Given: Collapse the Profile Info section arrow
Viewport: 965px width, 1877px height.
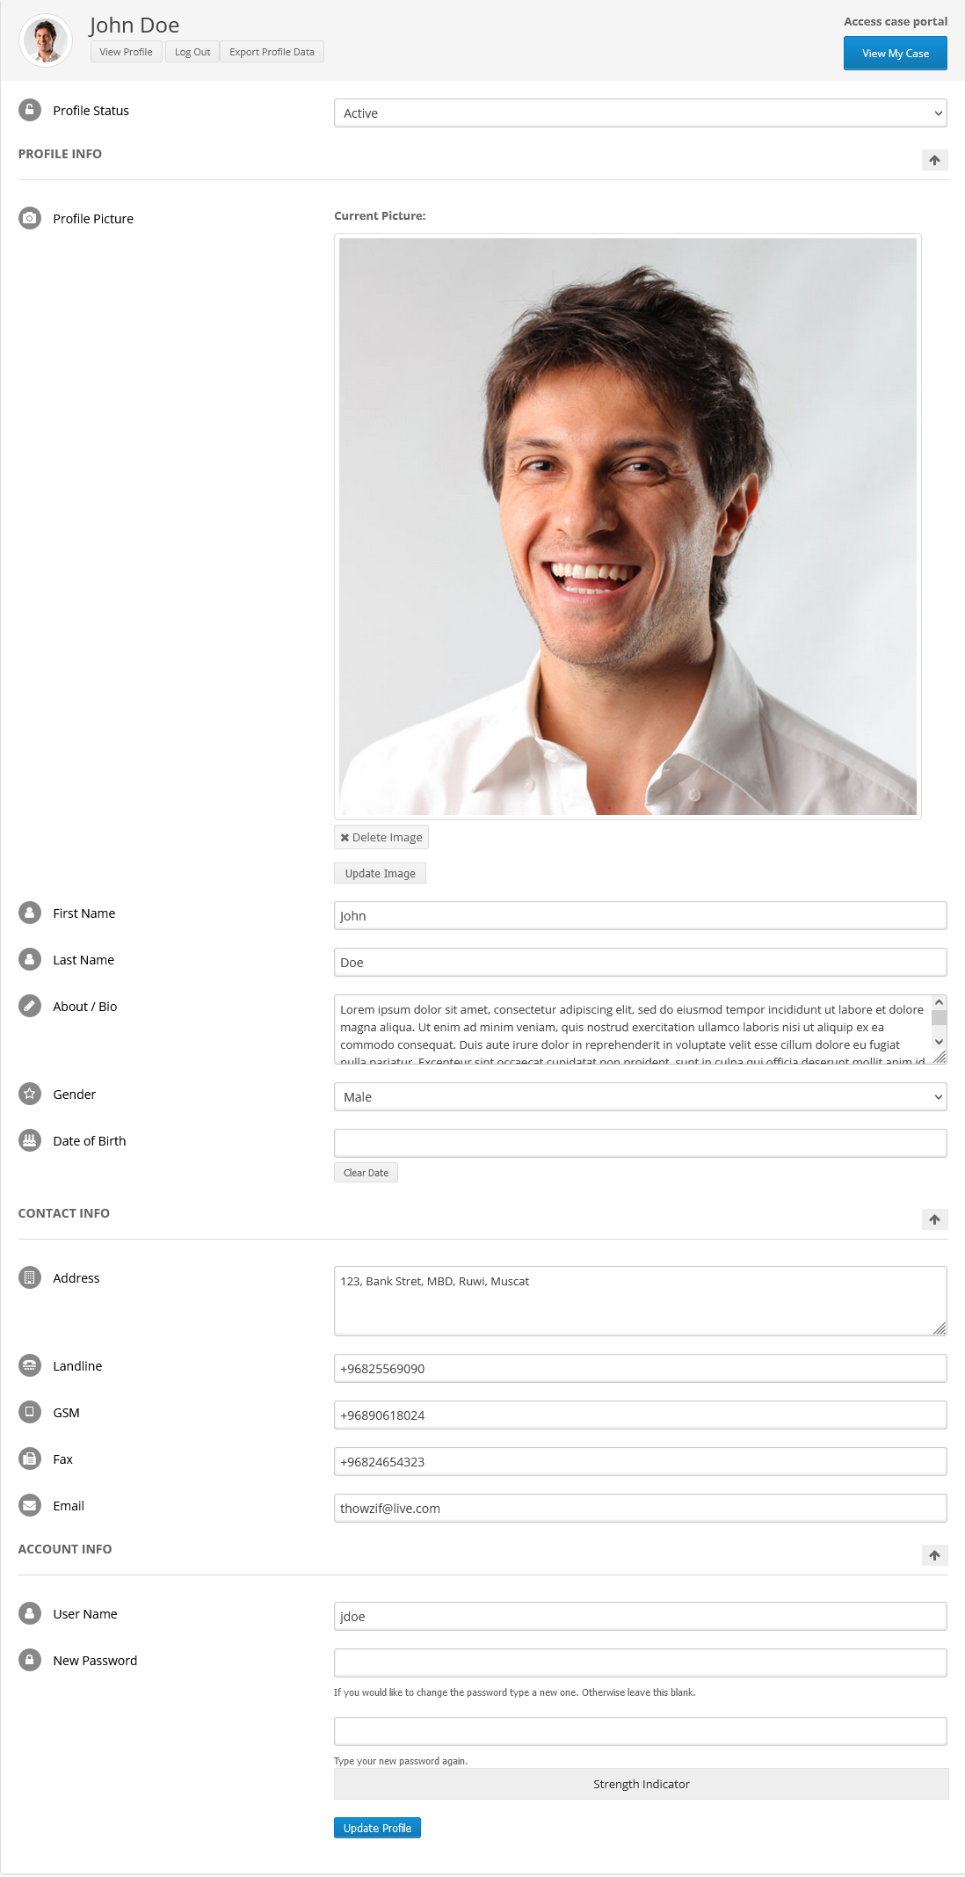Looking at the screenshot, I should coord(934,160).
